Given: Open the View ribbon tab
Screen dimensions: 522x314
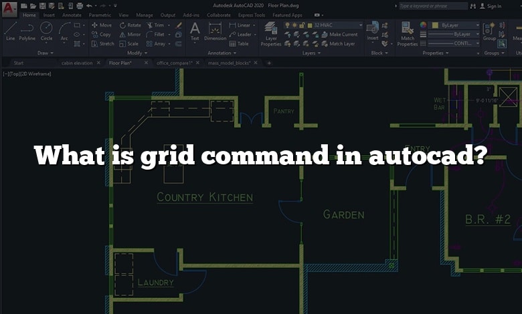Looking at the screenshot, I should tap(124, 15).
